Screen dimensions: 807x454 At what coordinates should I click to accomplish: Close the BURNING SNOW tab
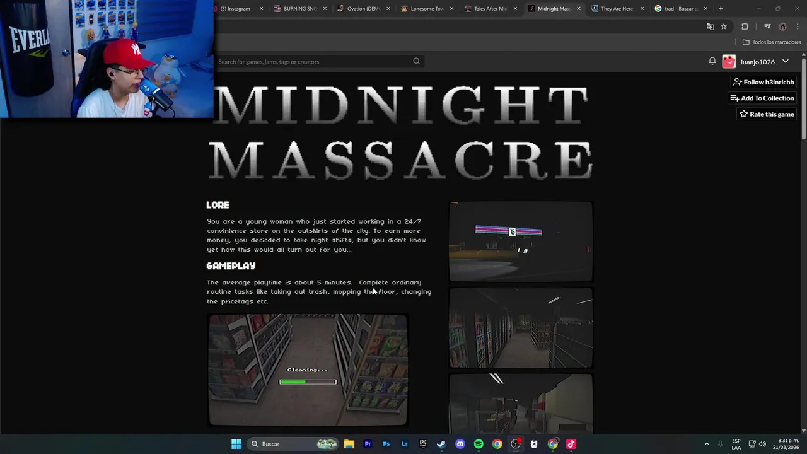[325, 9]
